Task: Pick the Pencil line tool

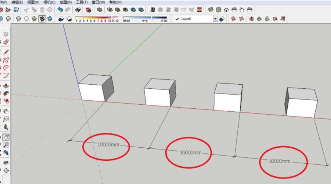Action: click(x=6, y=52)
